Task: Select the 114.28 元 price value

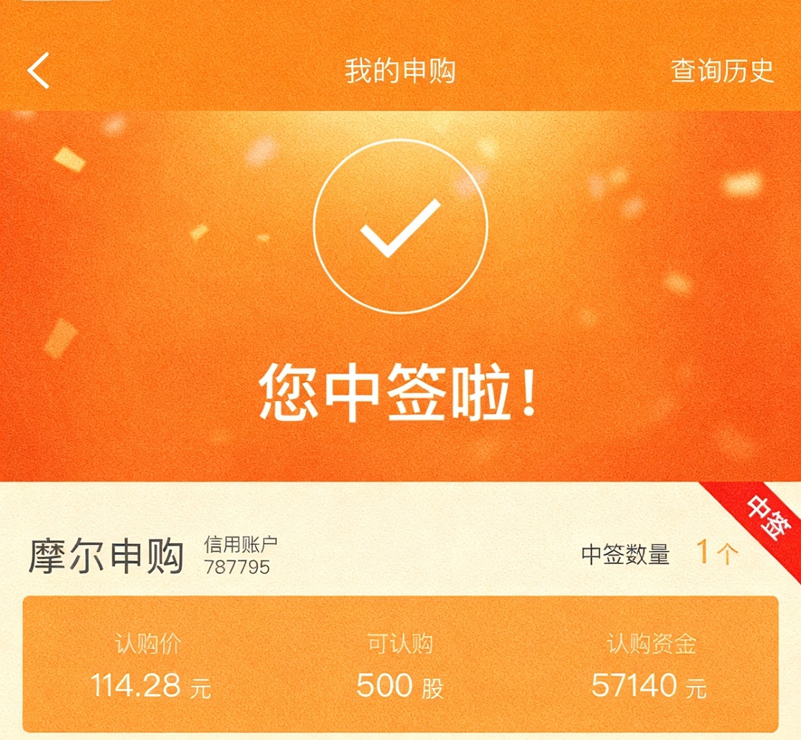Action: tap(151, 685)
